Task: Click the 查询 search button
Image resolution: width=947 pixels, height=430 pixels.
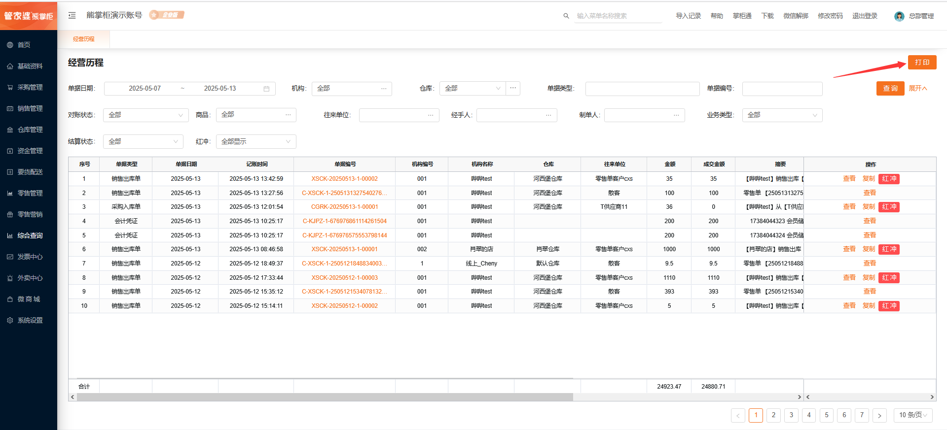Action: point(890,88)
